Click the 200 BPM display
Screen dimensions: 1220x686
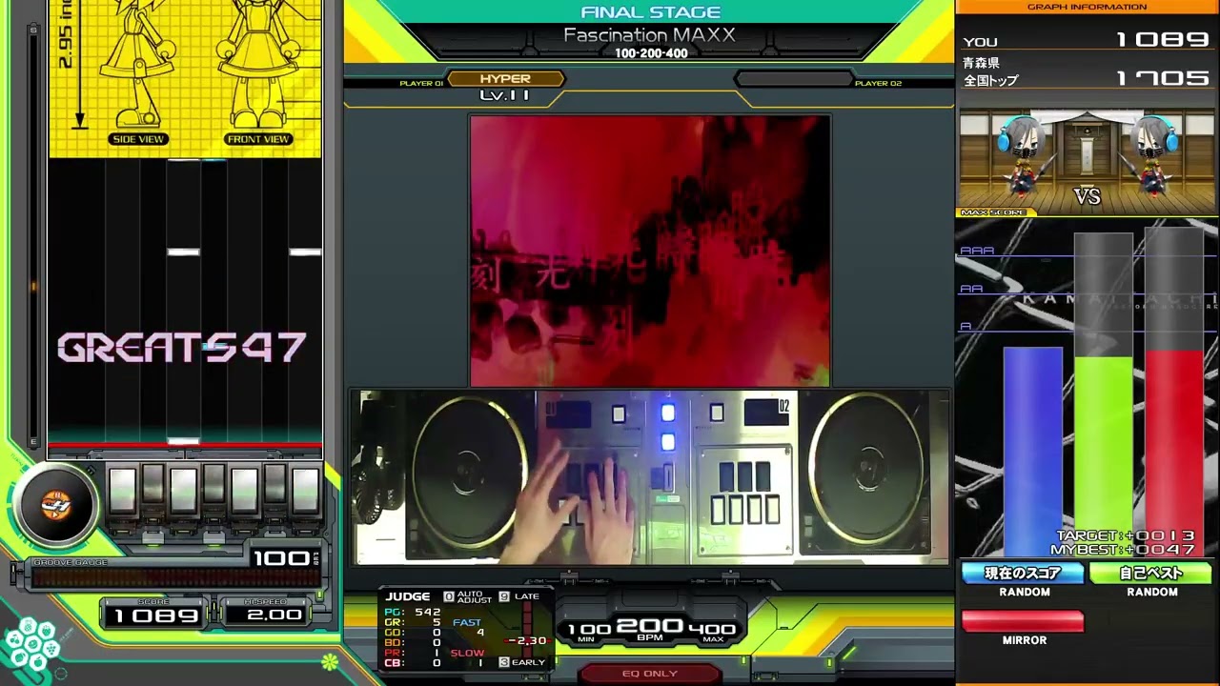pos(650,627)
